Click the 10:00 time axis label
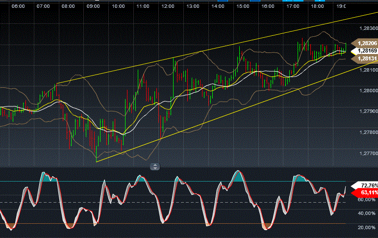The height and width of the screenshot is (238, 378). point(118,6)
